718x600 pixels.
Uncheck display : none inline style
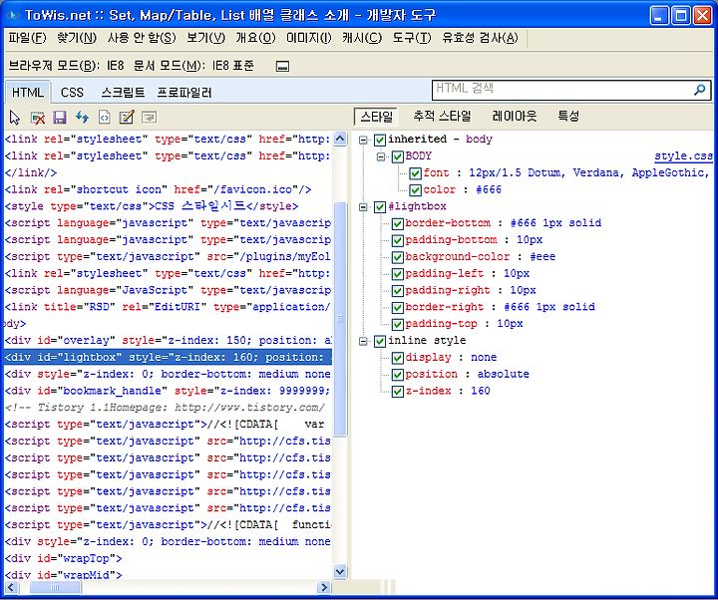tap(397, 358)
